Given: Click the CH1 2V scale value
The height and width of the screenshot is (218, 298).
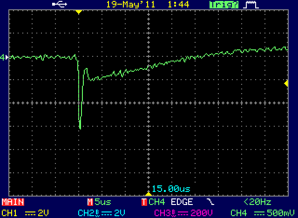Looking at the screenshot, I should point(43,213).
